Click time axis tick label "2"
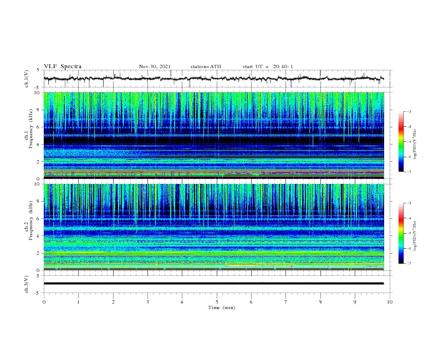The width and height of the screenshot is (439, 339). (113, 302)
